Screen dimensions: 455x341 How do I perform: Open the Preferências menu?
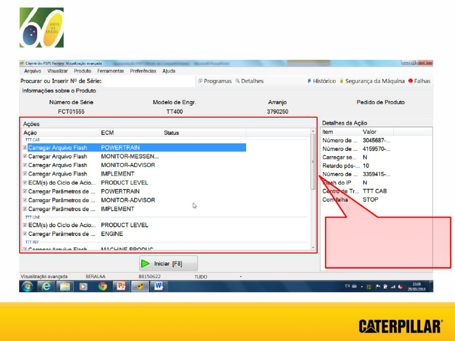coord(143,71)
